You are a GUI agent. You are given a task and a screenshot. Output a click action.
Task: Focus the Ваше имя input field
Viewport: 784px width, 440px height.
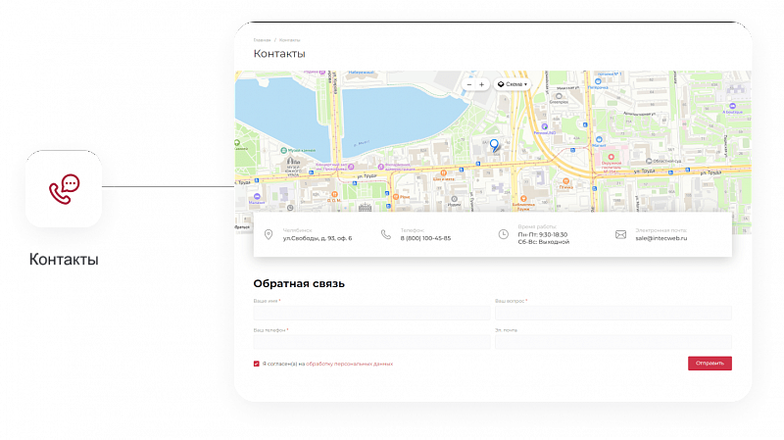coord(371,313)
